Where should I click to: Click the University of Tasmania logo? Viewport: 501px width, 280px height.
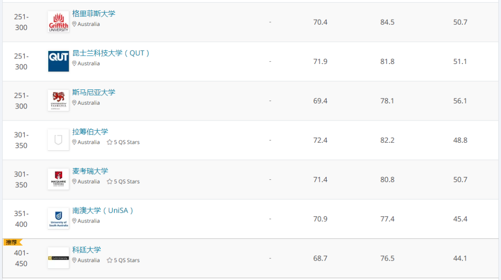(58, 101)
